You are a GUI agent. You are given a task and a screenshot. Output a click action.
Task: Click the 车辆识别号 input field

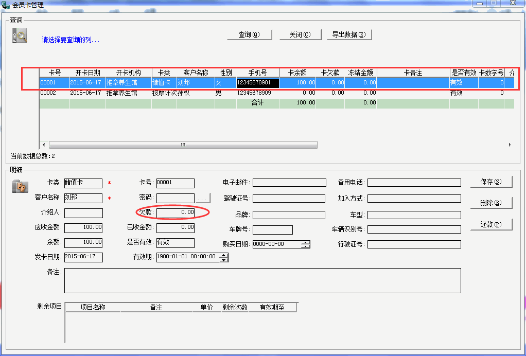pyautogui.click(x=414, y=229)
